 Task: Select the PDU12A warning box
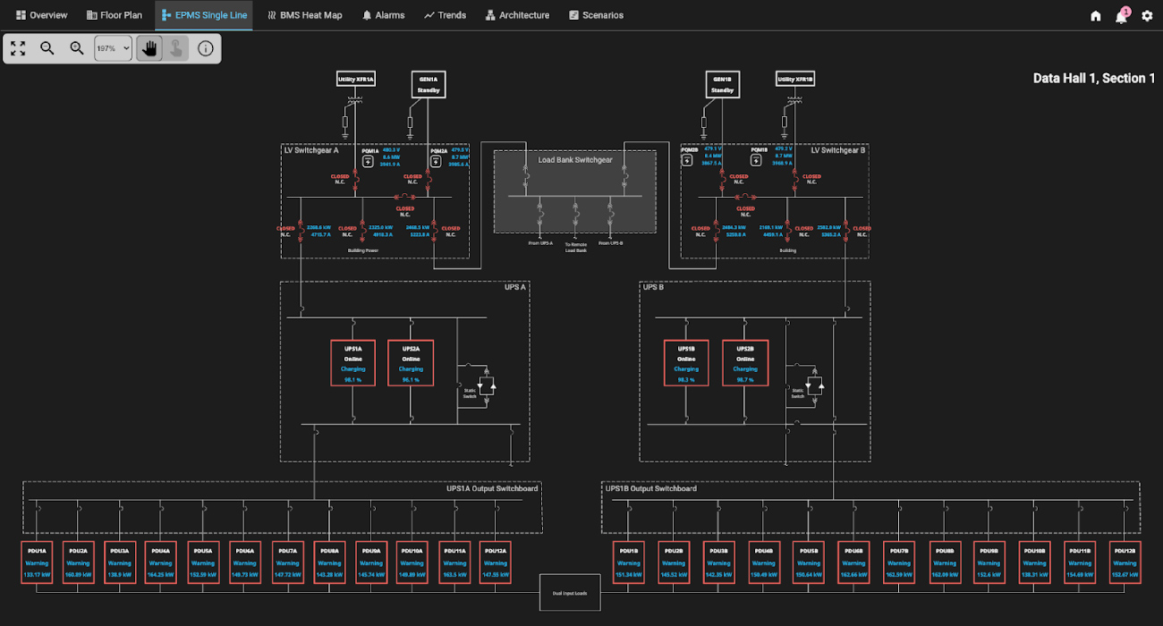pyautogui.click(x=495, y=563)
